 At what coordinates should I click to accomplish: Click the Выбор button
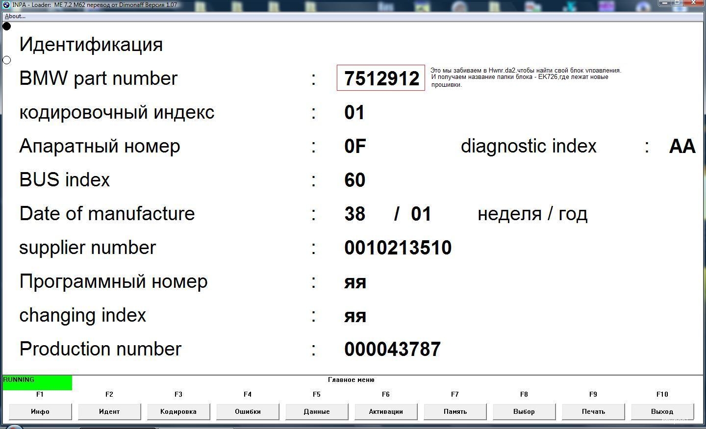coord(524,411)
